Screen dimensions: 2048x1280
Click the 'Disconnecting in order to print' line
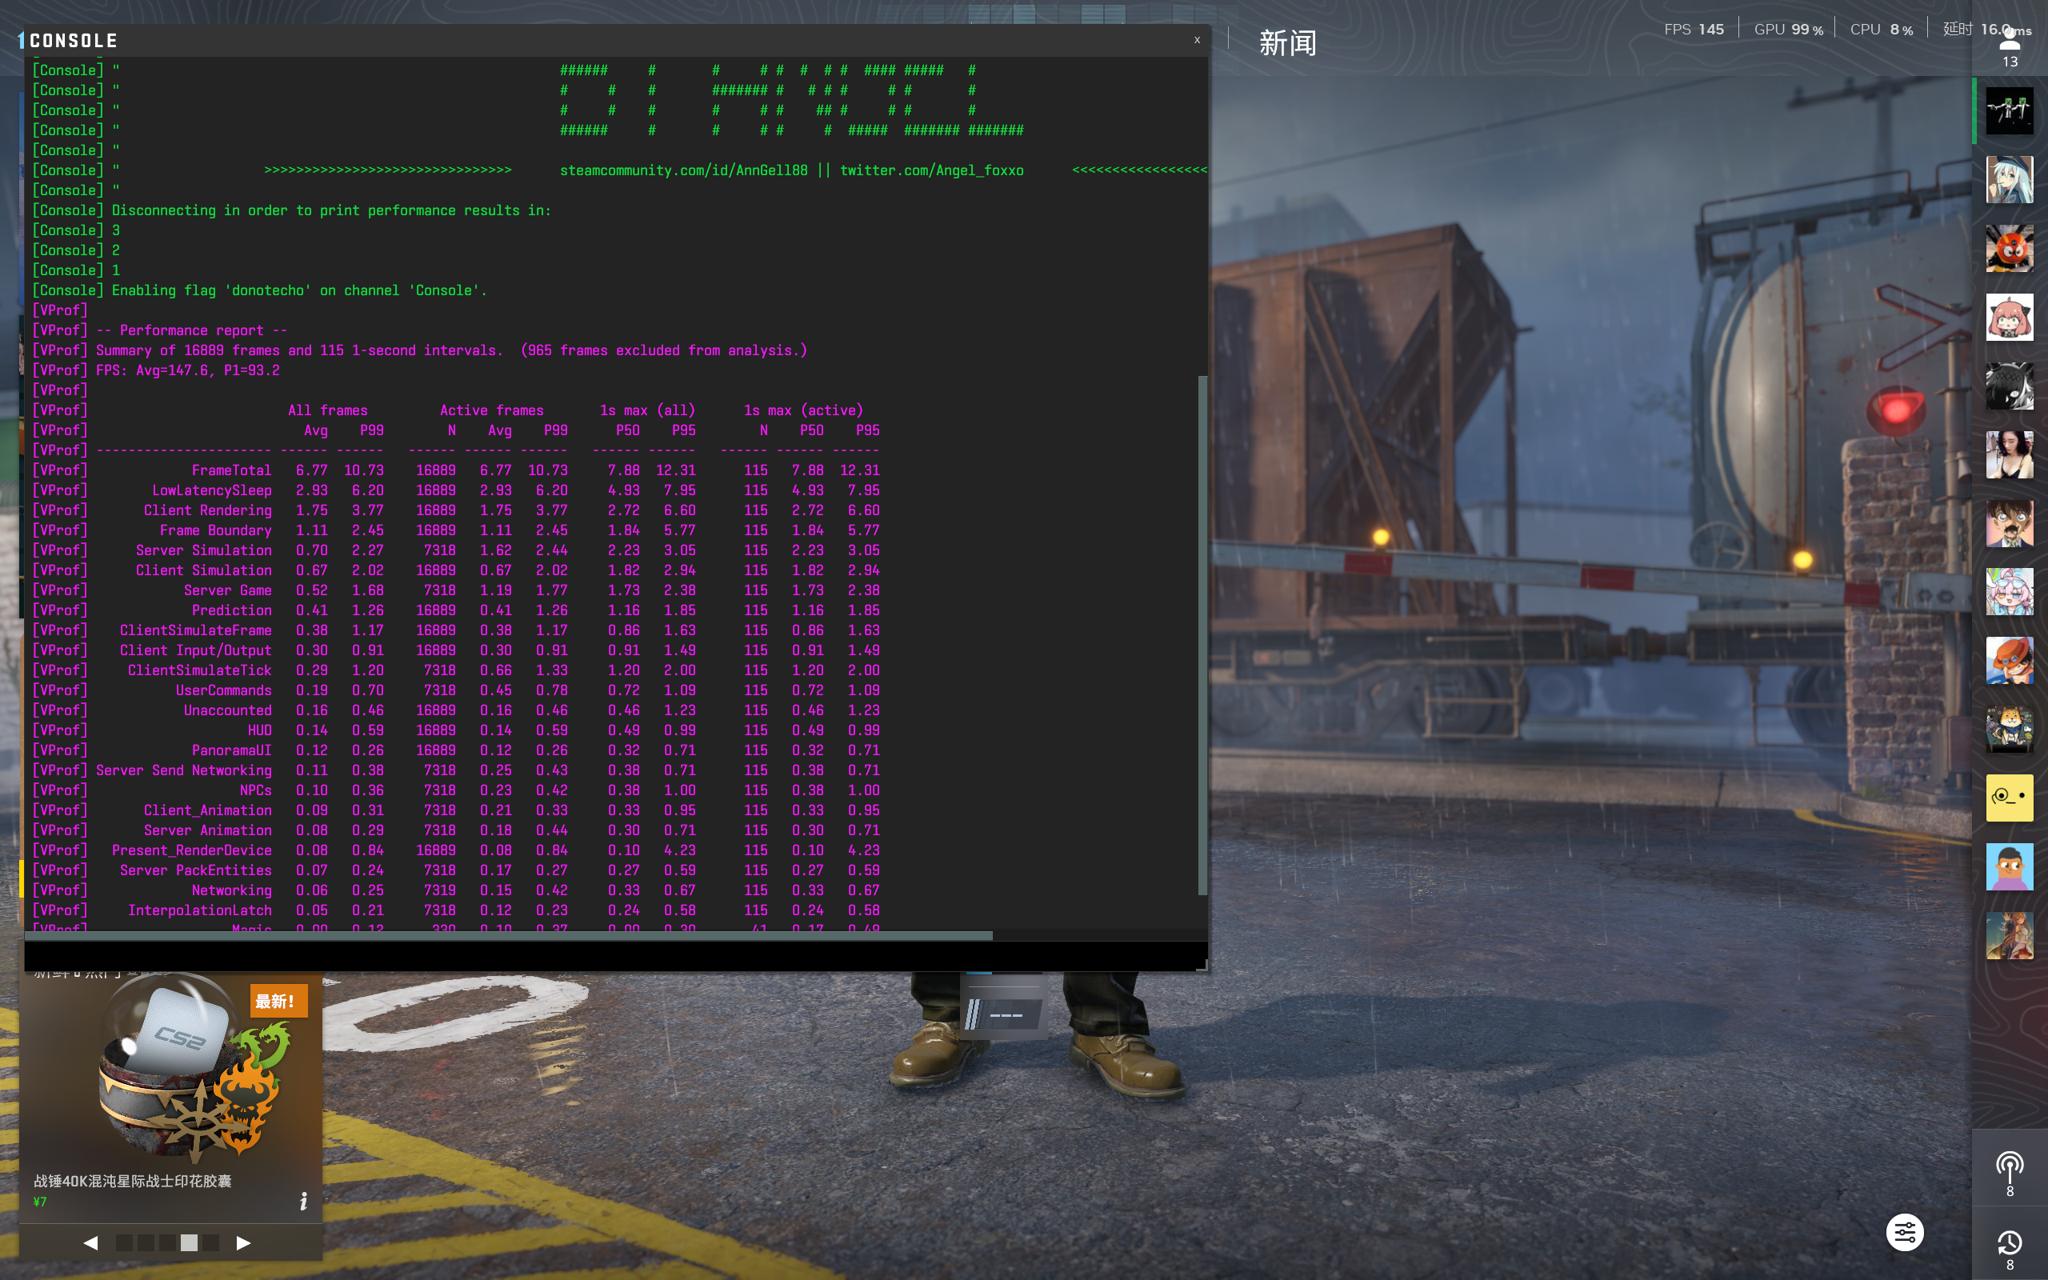point(331,210)
